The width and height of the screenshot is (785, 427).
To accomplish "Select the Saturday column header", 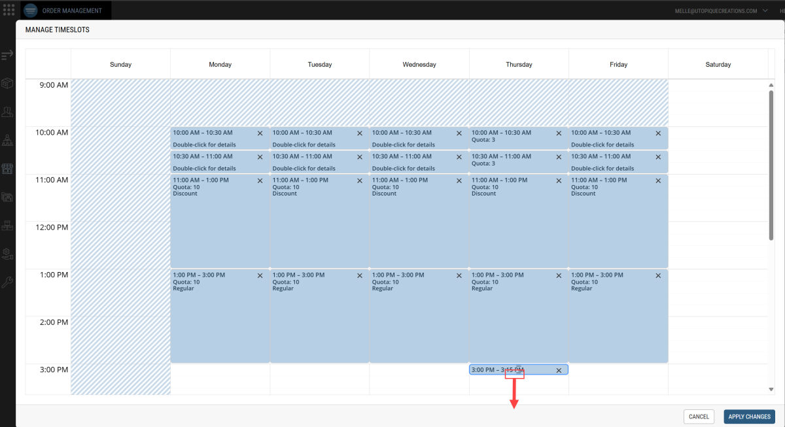I will pyautogui.click(x=718, y=65).
